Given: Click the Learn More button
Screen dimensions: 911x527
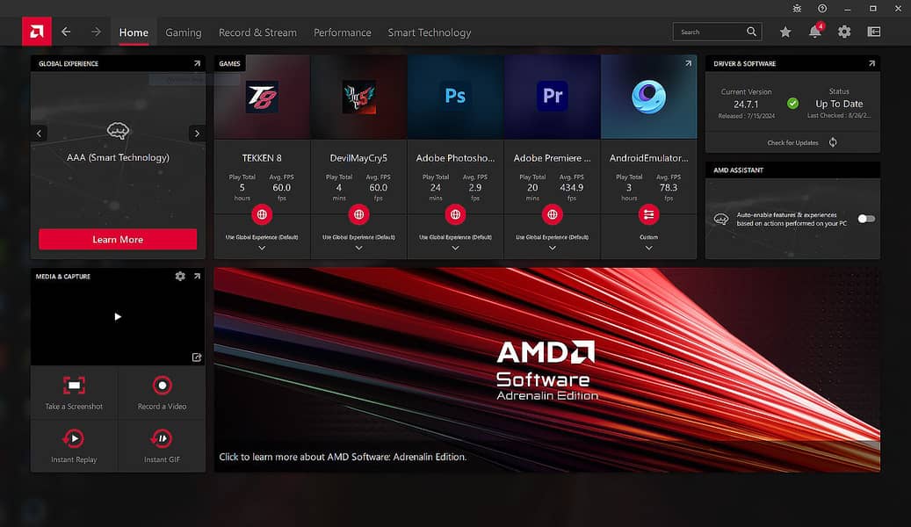Looking at the screenshot, I should pyautogui.click(x=118, y=240).
